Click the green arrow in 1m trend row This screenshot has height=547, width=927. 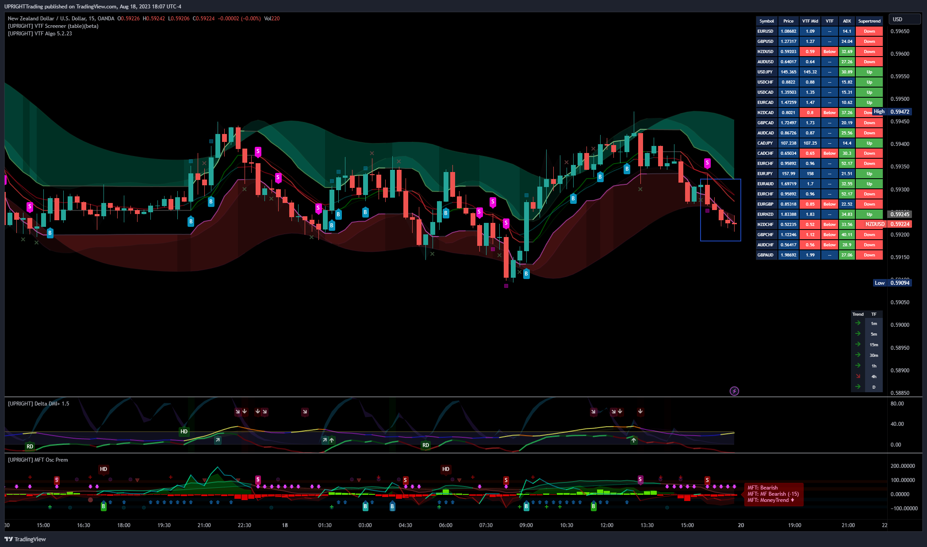[x=858, y=323]
